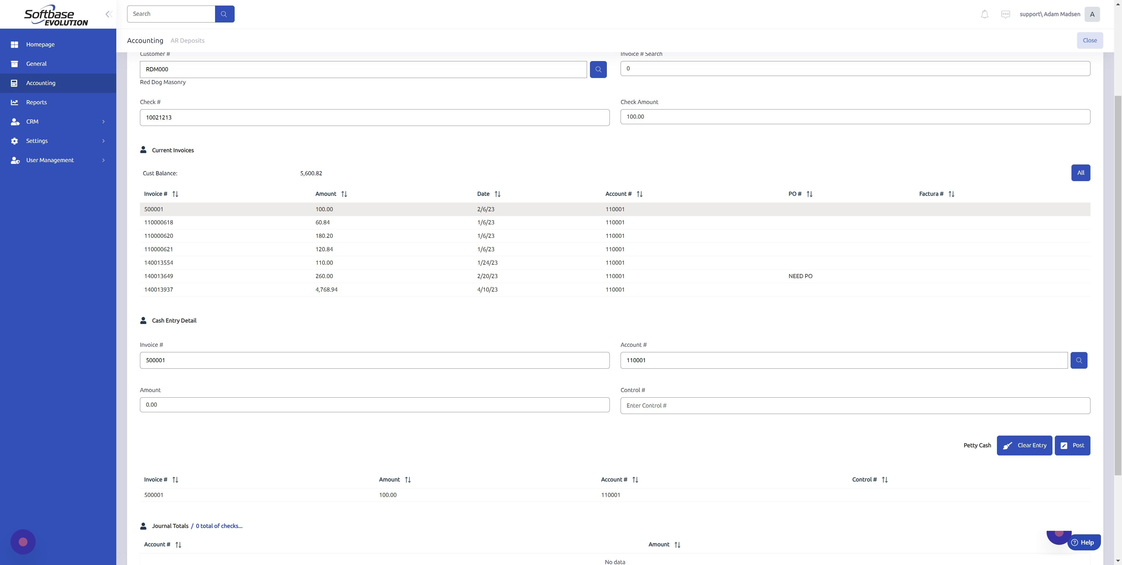The height and width of the screenshot is (565, 1122).
Task: Sort cash entry table by Invoice #
Action: (175, 480)
